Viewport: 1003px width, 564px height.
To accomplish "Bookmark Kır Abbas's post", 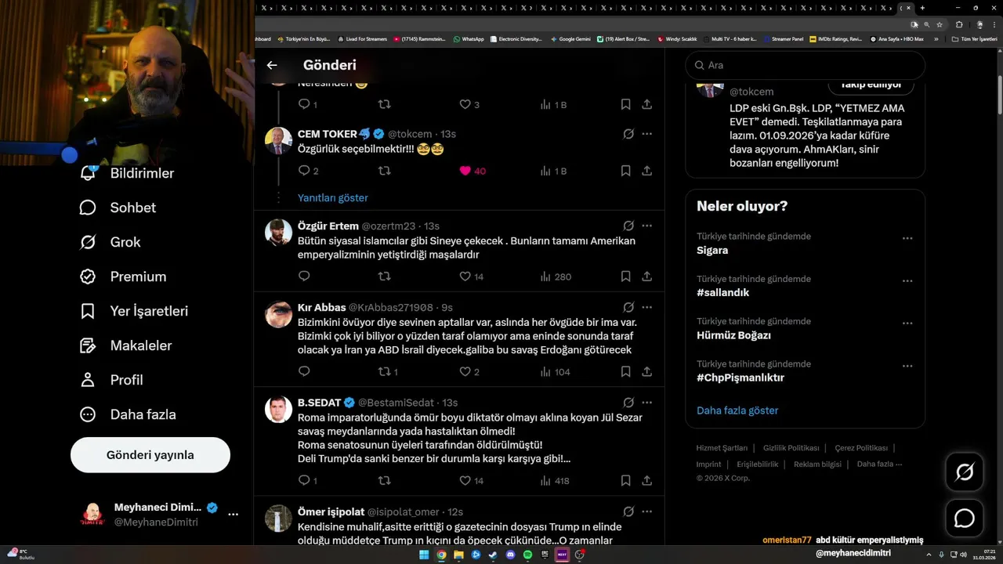I will click(625, 372).
